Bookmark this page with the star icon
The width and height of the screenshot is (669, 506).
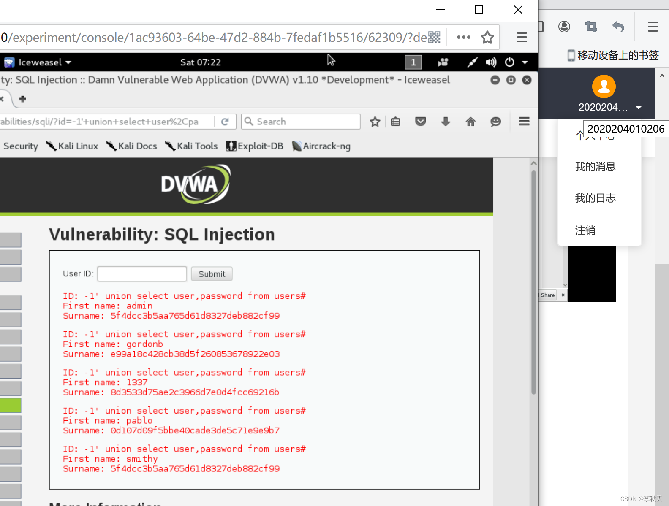click(x=487, y=37)
